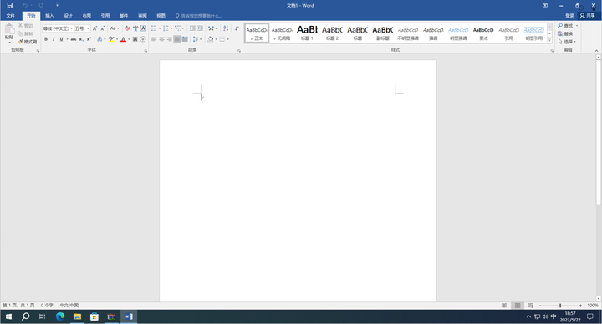Apply the Heading 1 (标题 1) style
The image size is (602, 324).
[x=307, y=33]
